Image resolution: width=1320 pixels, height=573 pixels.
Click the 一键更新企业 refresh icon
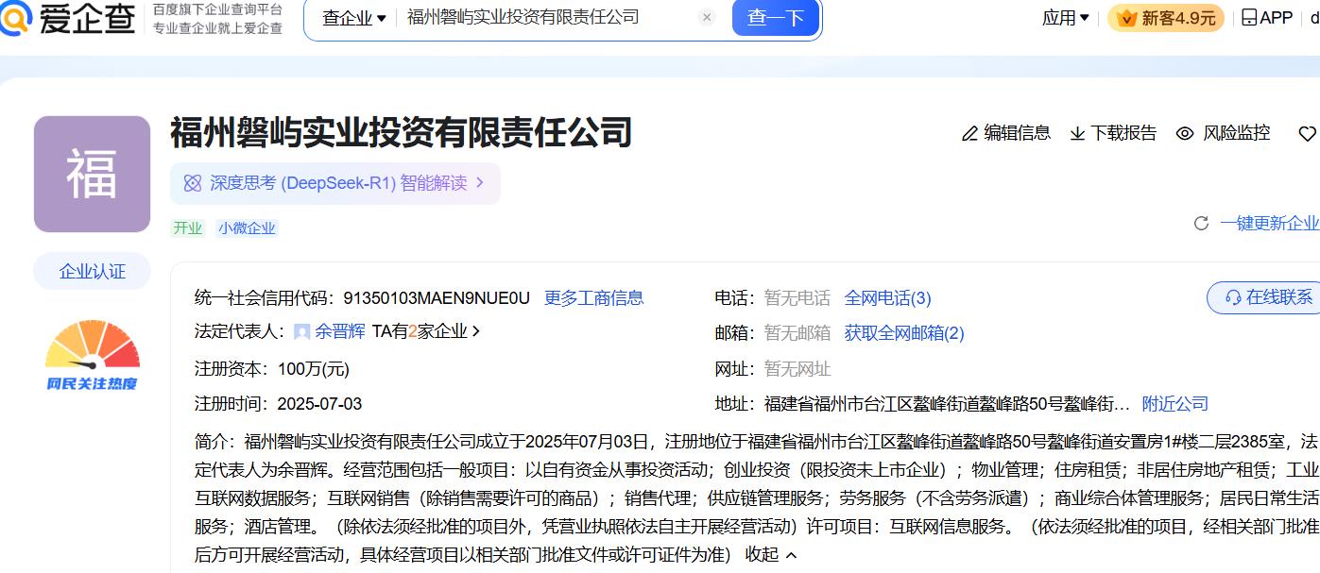pos(1201,224)
